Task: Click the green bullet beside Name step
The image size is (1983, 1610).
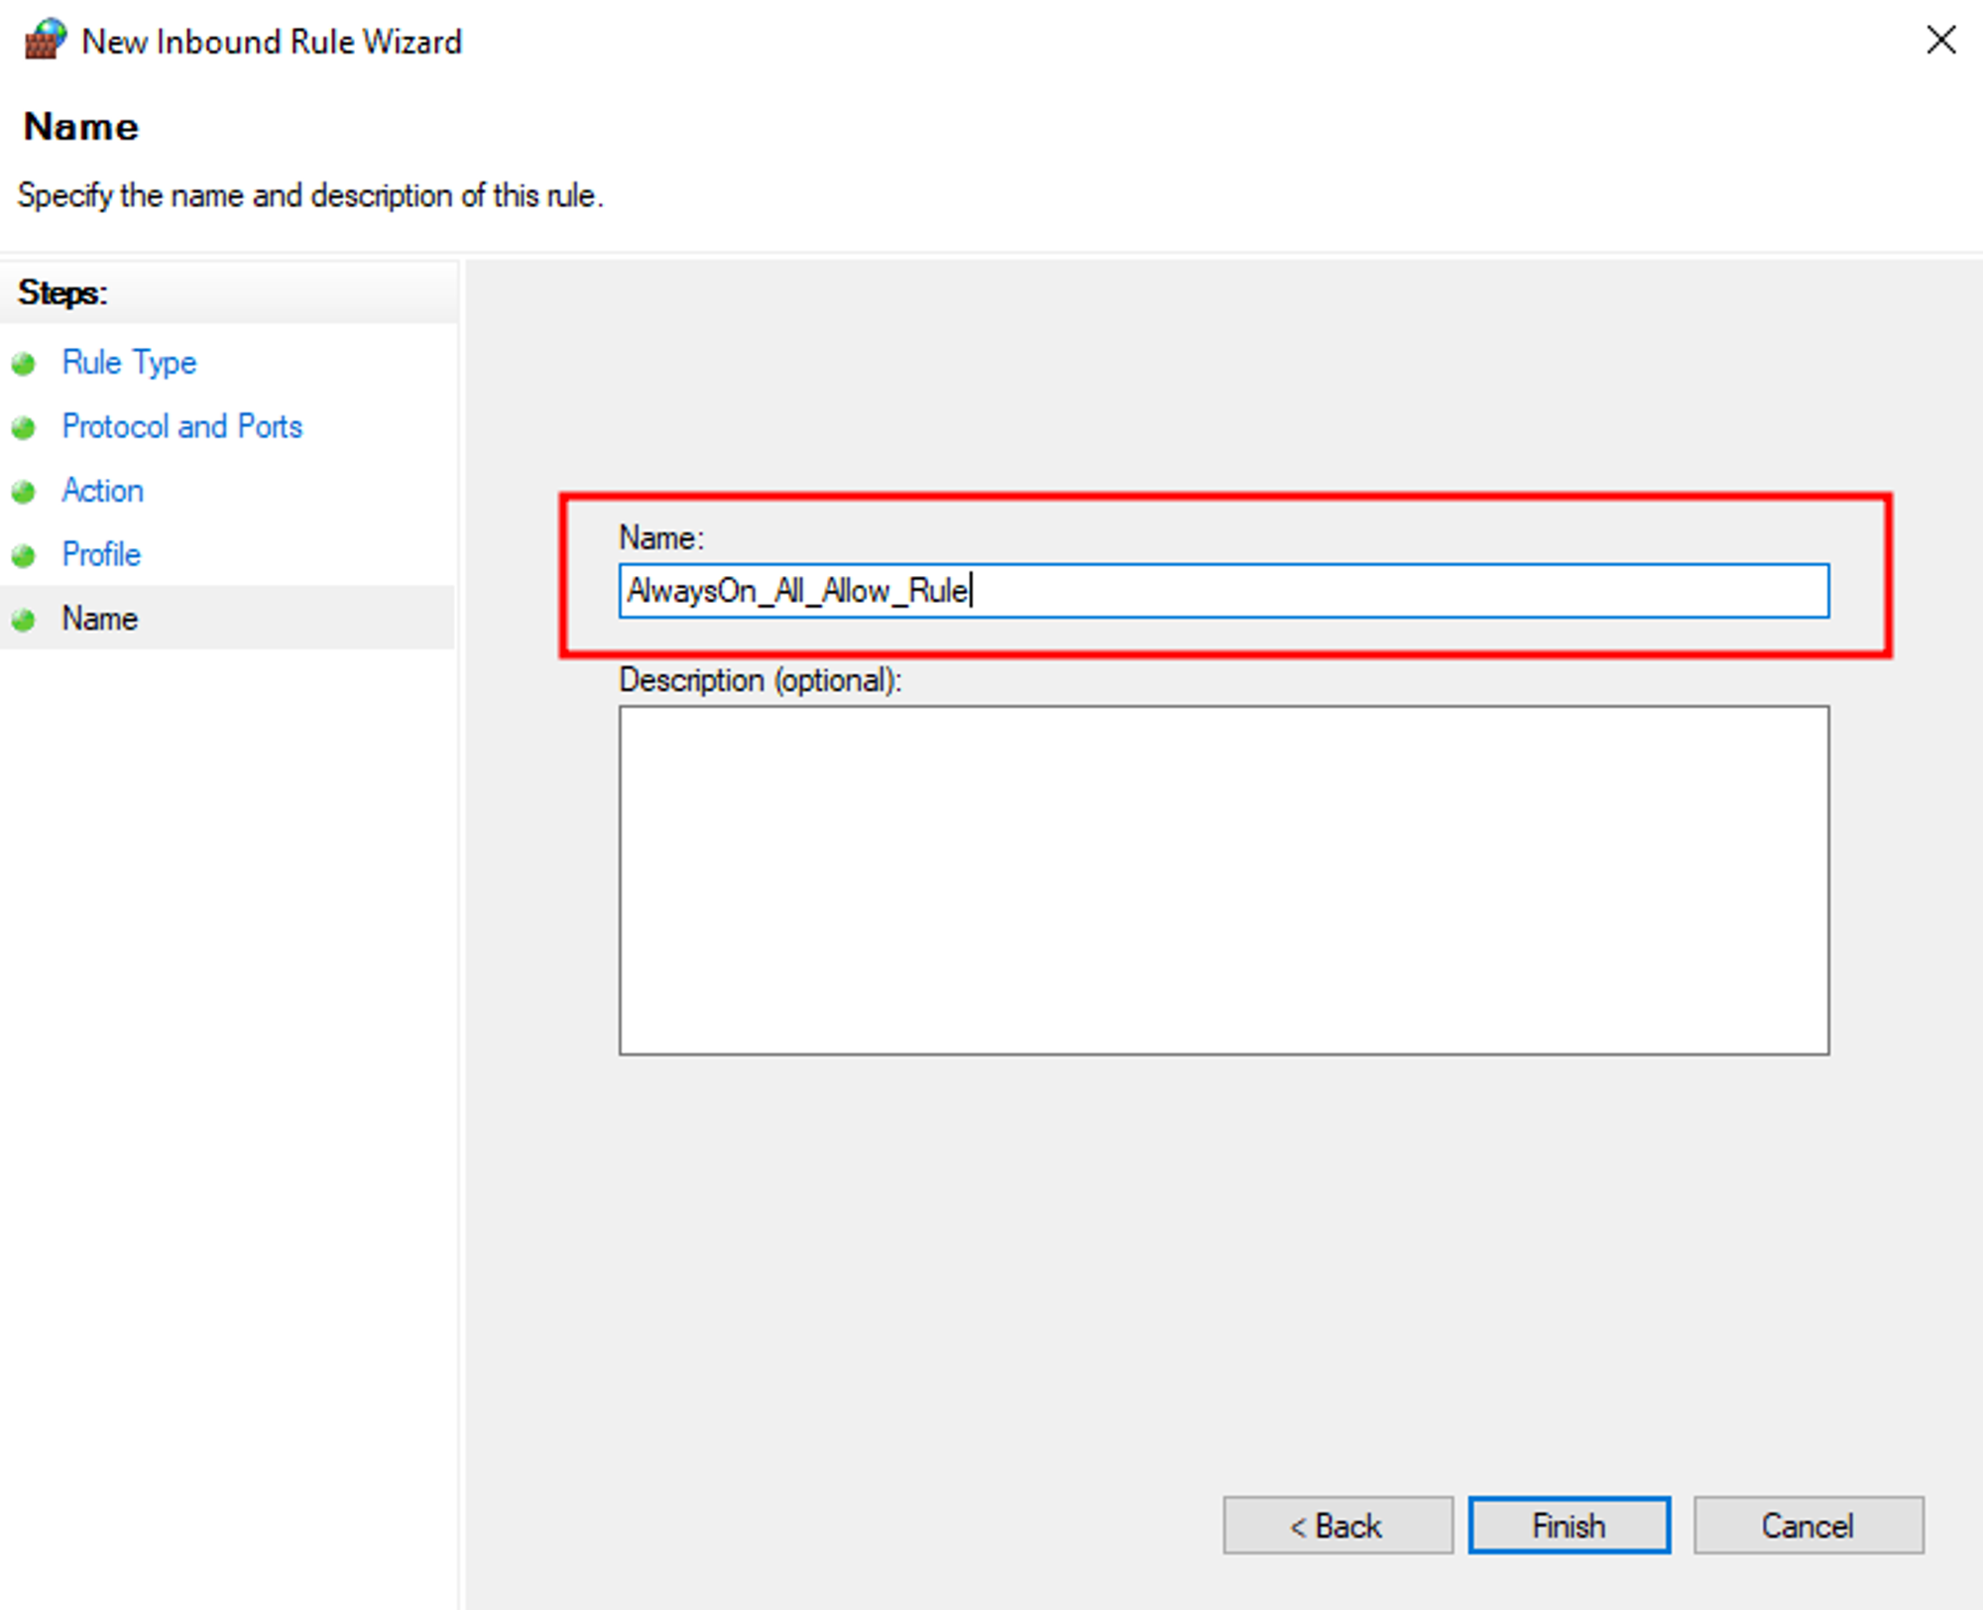Action: tap(24, 620)
